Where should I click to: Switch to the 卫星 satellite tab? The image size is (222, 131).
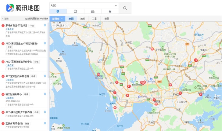click(x=95, y=19)
